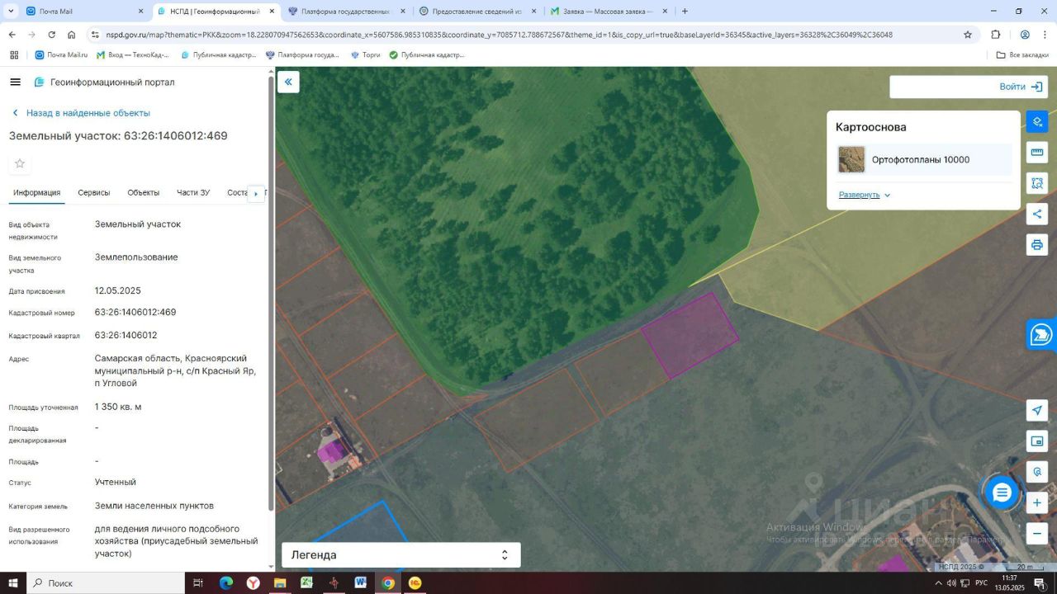The height and width of the screenshot is (594, 1057).
Task: Switch to the Платформа государственных browser tab
Action: click(346, 12)
